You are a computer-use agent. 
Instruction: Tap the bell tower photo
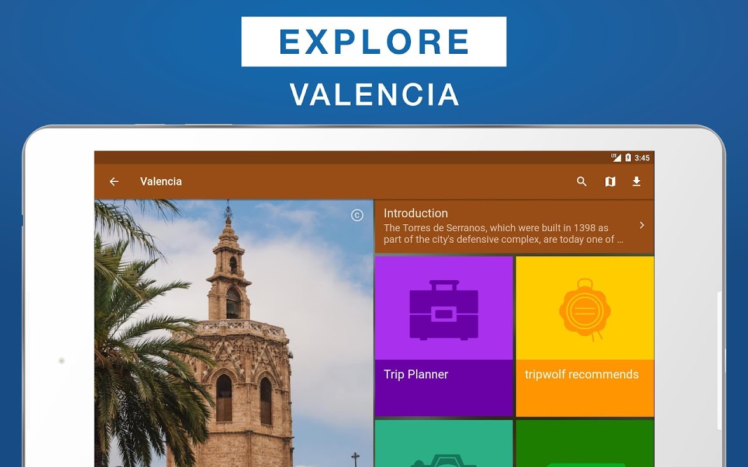coord(234,333)
